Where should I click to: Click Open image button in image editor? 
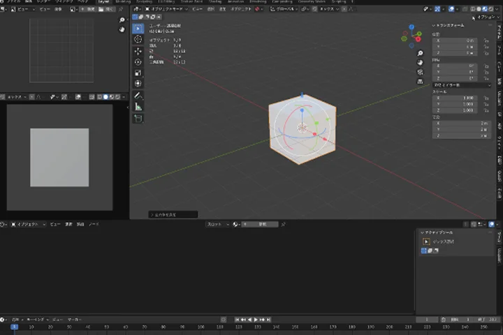tap(106, 9)
